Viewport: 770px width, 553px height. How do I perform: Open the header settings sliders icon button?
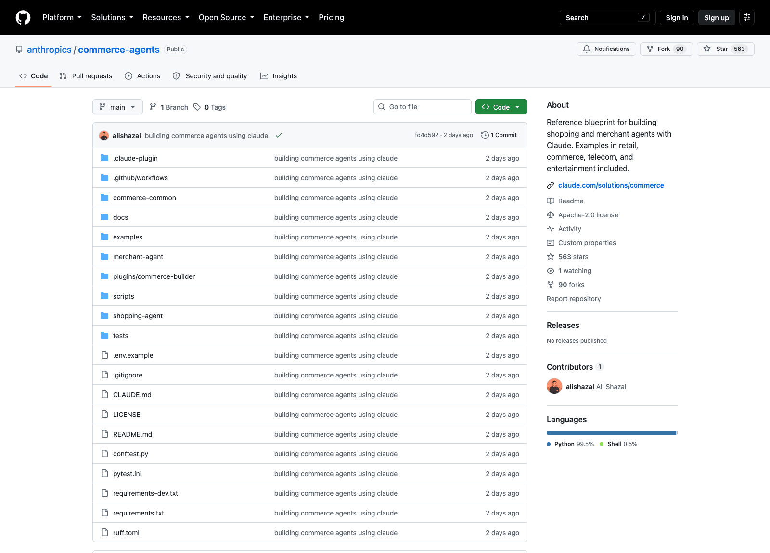click(747, 17)
